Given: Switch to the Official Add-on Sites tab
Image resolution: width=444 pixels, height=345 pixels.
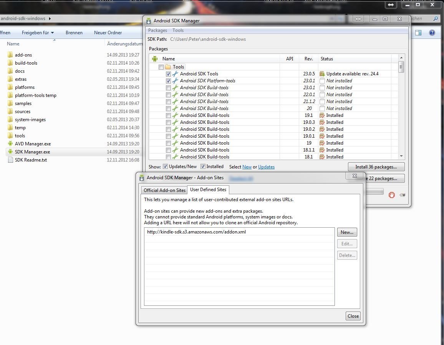Looking at the screenshot, I should 164,190.
